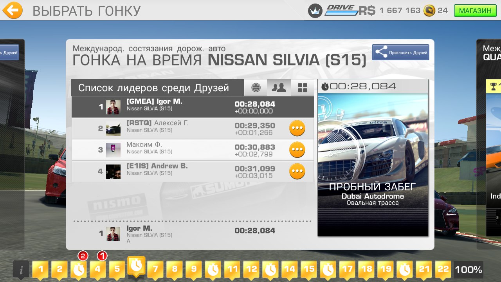The height and width of the screenshot is (282, 501).
Task: Select event 17 in bottom bar
Action: [347, 269]
